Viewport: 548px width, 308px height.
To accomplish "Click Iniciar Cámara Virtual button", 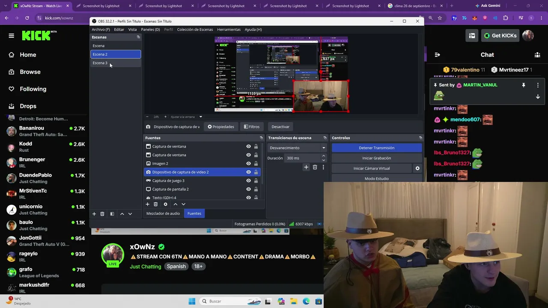I will tap(372, 169).
